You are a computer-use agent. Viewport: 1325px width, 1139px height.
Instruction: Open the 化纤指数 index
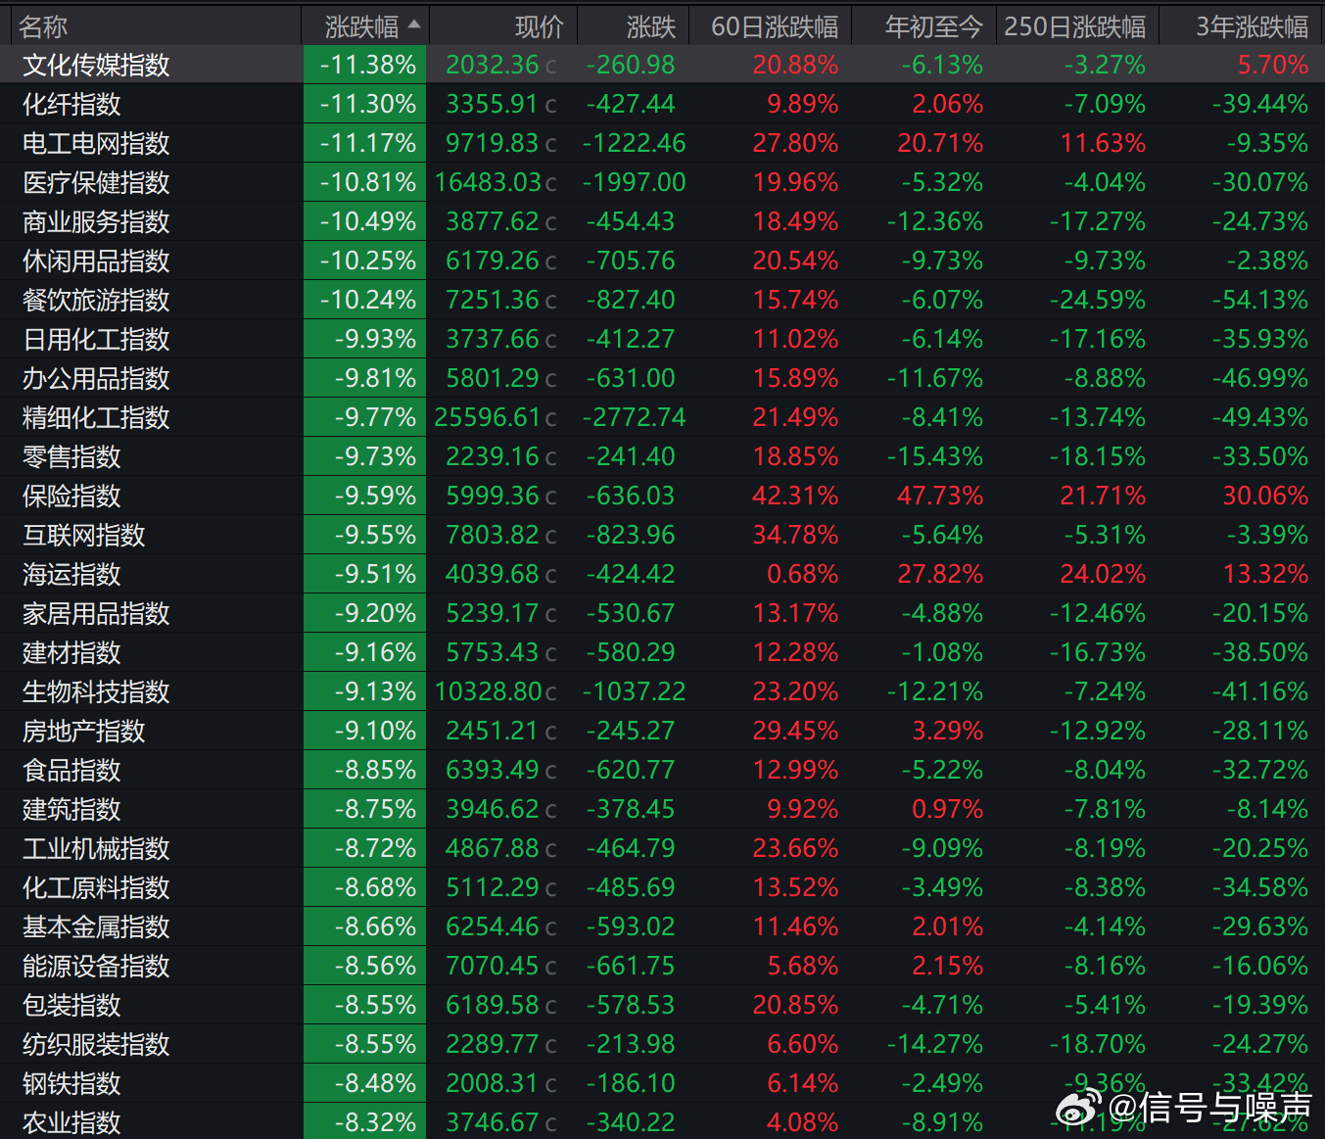(71, 104)
